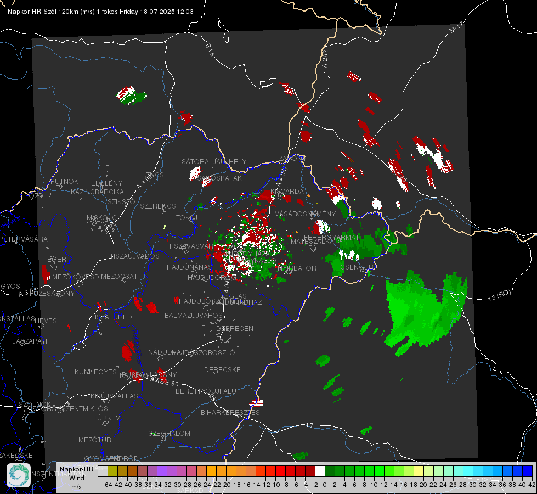Click the MISKOLC city label
This screenshot has width=537, height=494.
click(101, 218)
